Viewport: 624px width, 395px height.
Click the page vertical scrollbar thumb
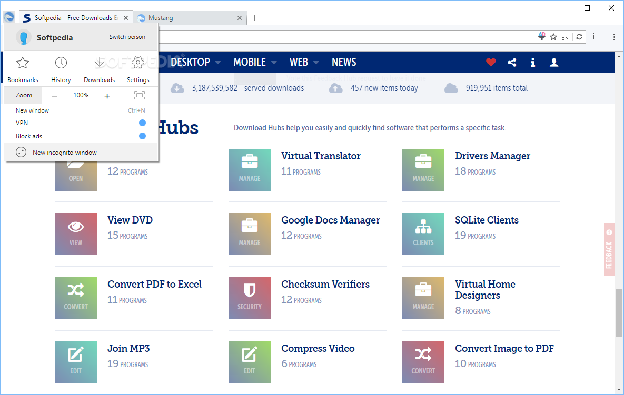click(x=619, y=313)
